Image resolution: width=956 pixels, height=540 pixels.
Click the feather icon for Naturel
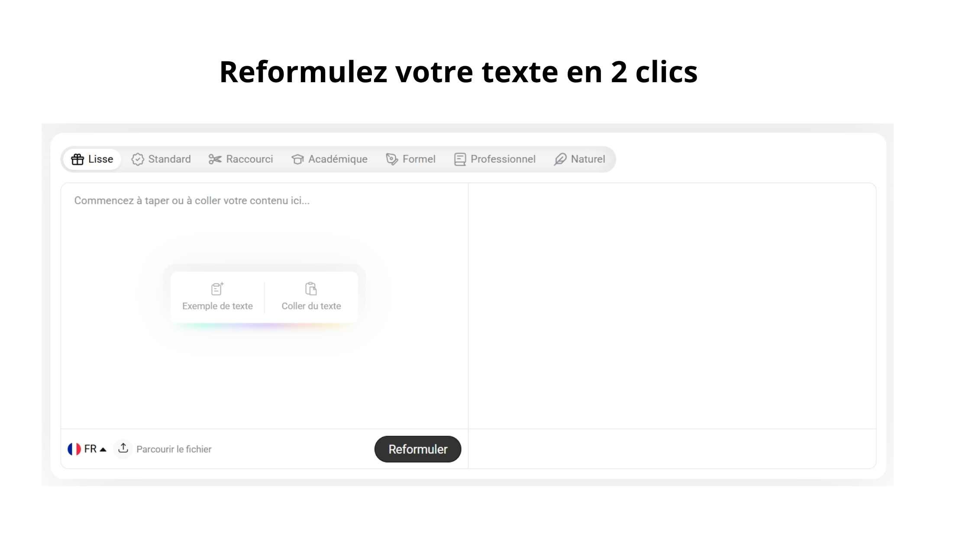560,159
